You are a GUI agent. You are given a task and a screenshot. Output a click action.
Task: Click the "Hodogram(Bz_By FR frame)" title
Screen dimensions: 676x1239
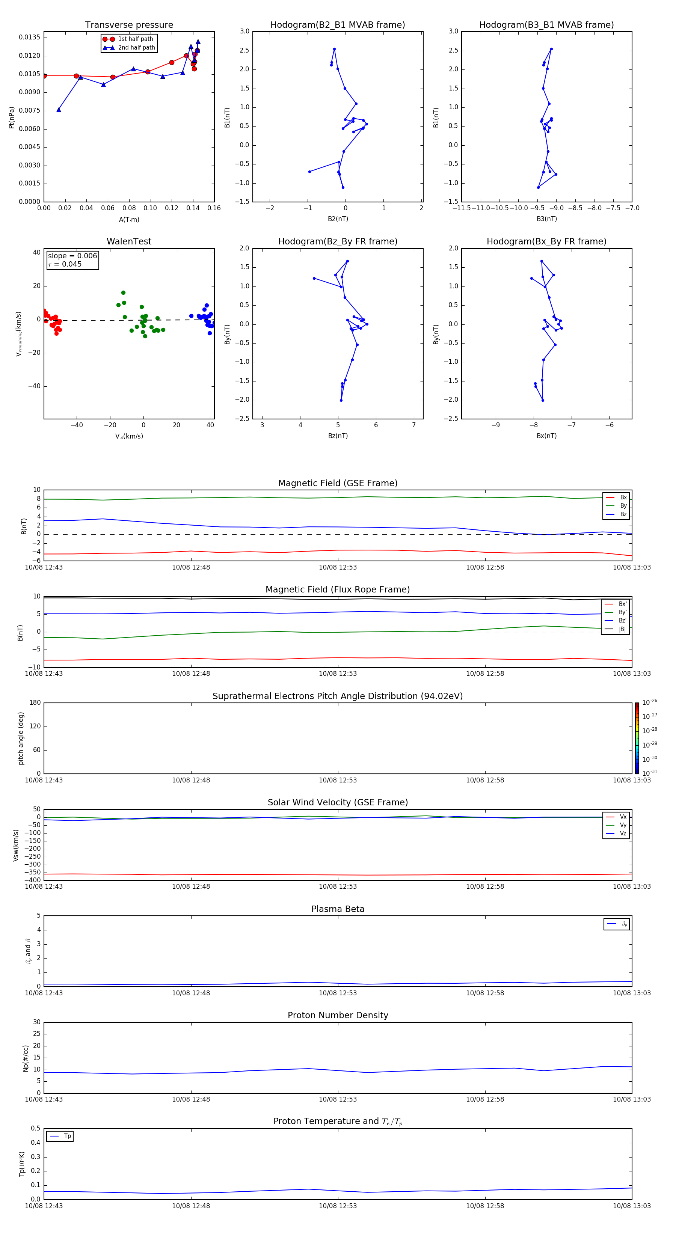tap(338, 241)
